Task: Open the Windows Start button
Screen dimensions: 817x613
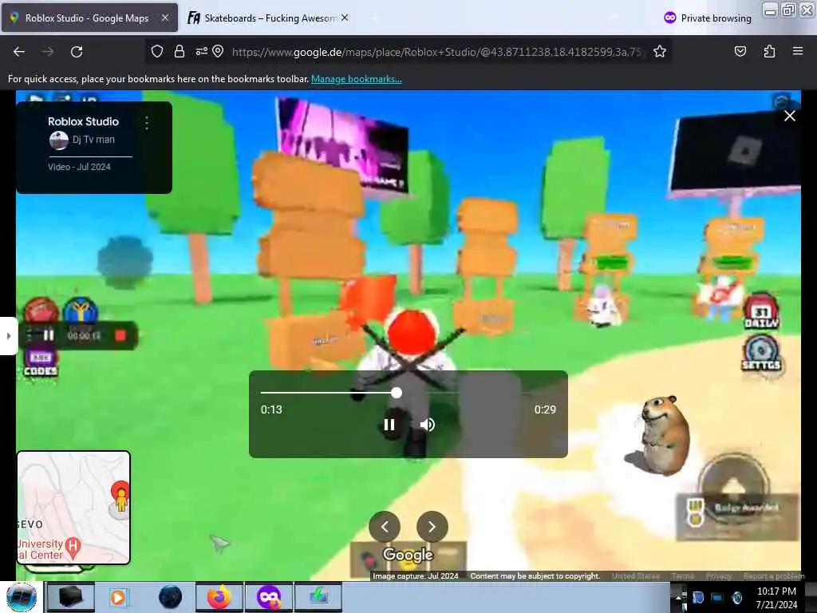Action: [x=22, y=597]
